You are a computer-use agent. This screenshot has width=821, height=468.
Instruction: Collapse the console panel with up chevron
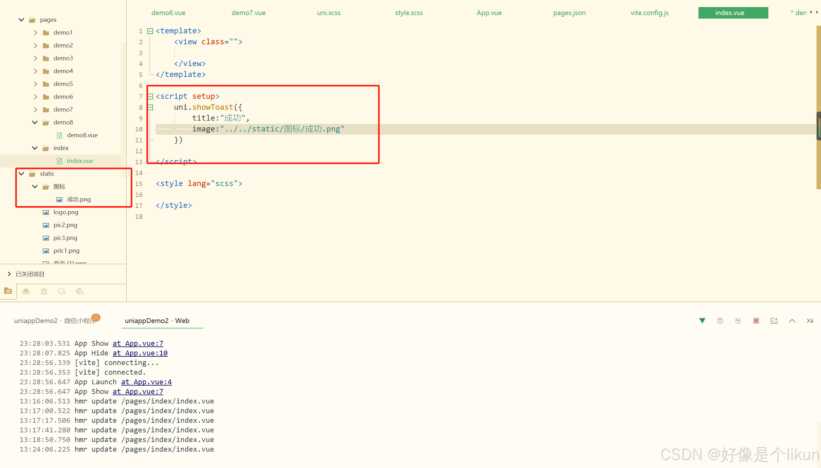(x=792, y=320)
